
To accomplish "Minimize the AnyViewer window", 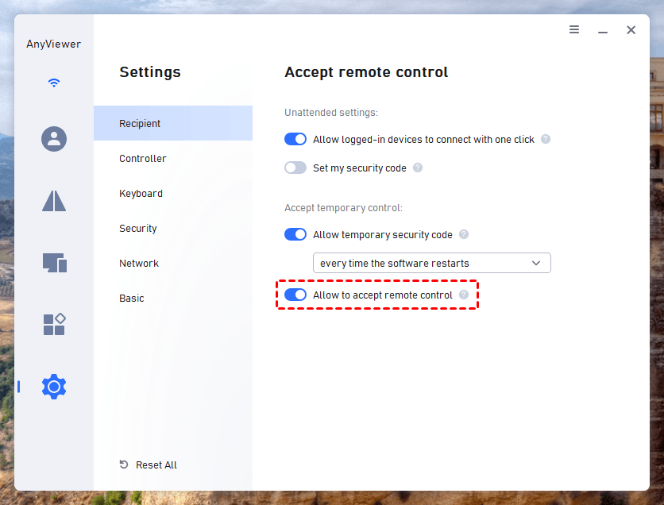I will [x=603, y=33].
